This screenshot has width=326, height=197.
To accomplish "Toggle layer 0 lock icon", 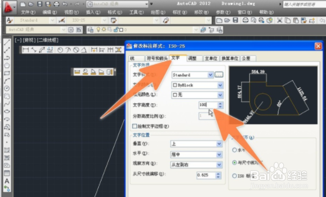I will [x=116, y=30].
